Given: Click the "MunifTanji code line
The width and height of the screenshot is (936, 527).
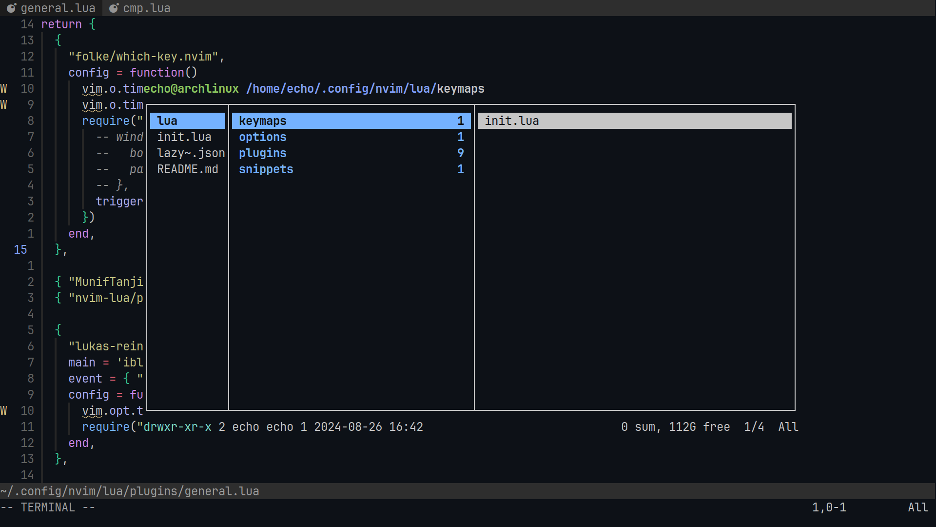Looking at the screenshot, I should (99, 282).
